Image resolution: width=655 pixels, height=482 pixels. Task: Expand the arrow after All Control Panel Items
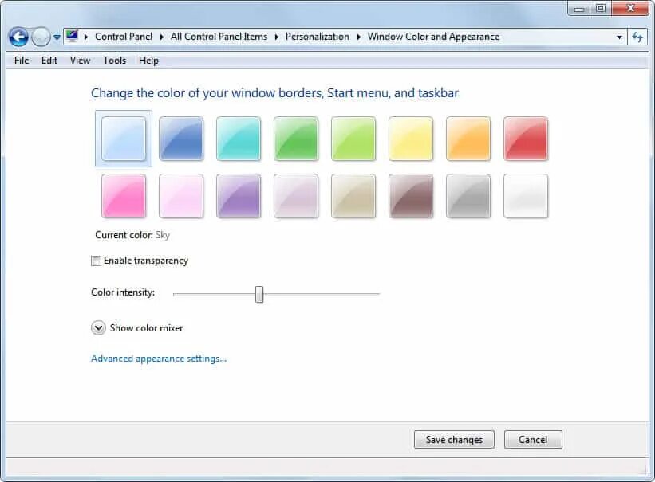point(277,37)
